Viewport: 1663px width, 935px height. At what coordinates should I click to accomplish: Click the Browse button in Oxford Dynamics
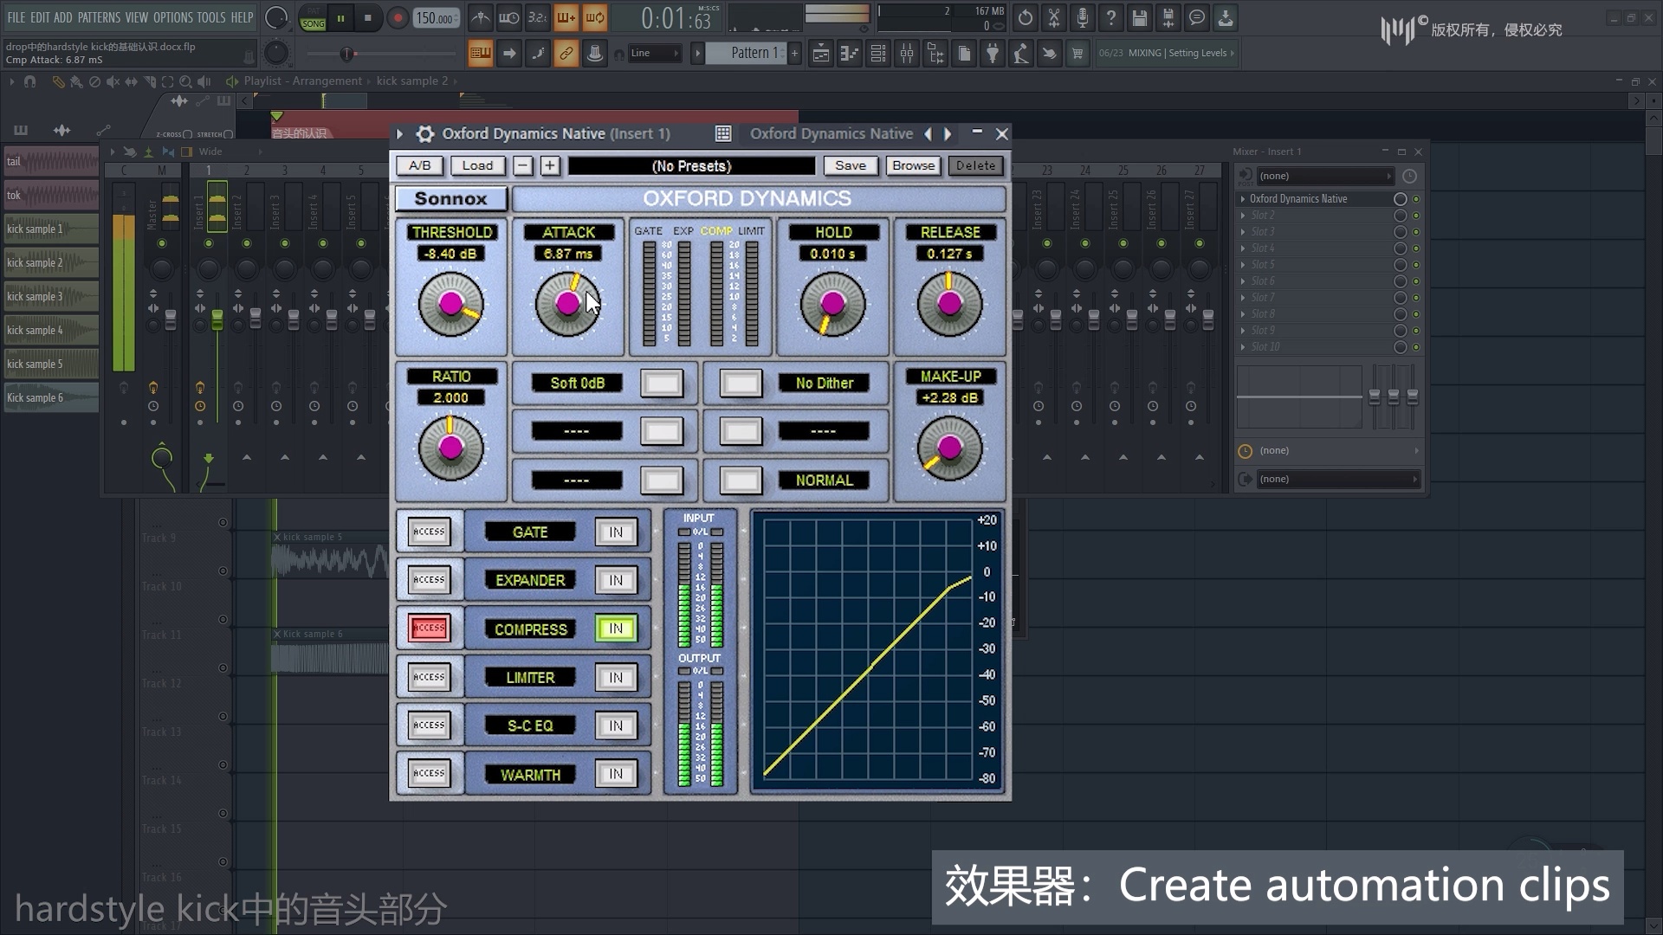pos(912,165)
